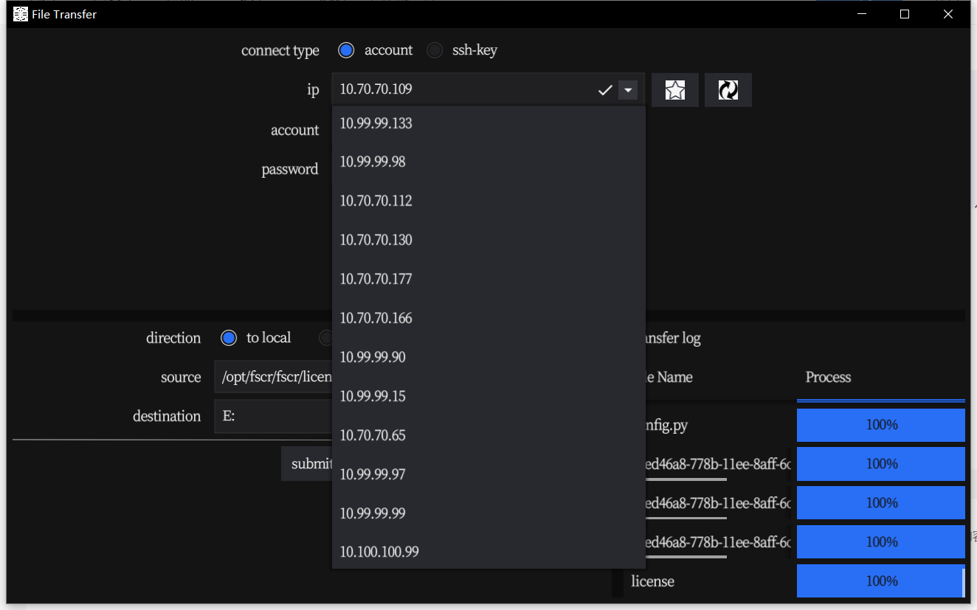This screenshot has width=977, height=610.
Task: Choose 10.99.99.99 from the ip list
Action: tap(488, 513)
